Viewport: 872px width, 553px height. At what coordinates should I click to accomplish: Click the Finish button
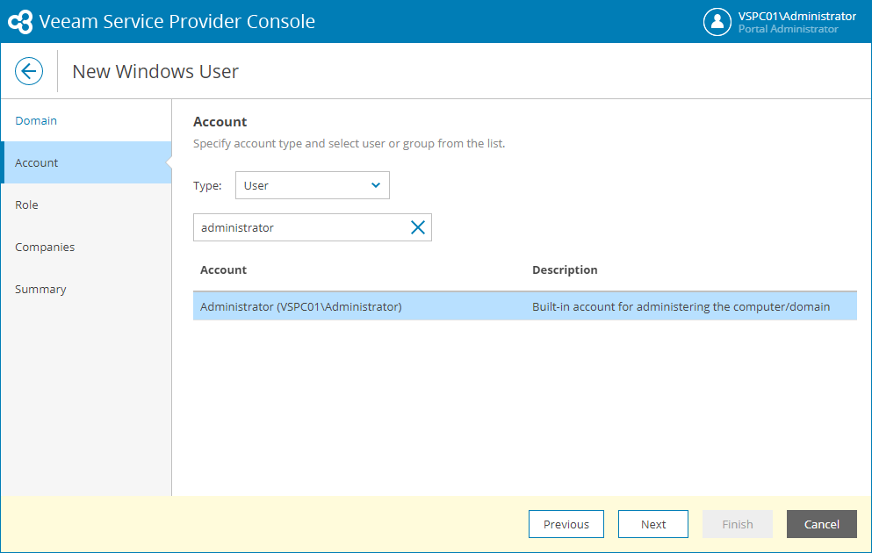[x=737, y=524]
